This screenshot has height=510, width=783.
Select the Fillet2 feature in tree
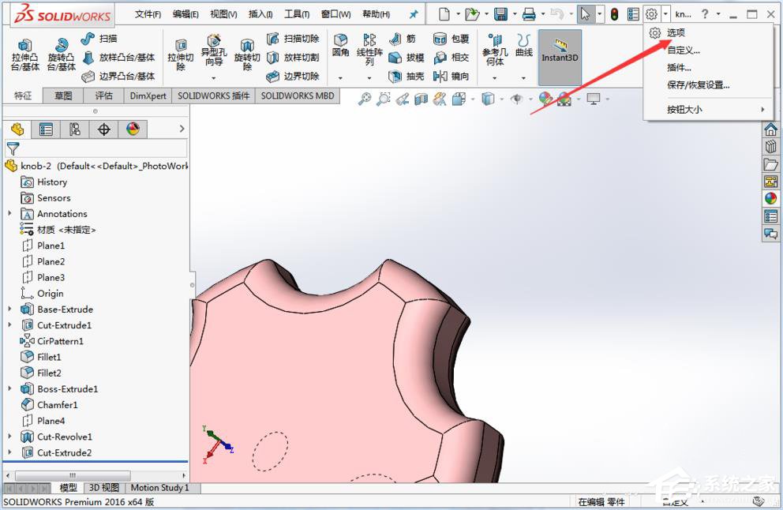pyautogui.click(x=50, y=373)
